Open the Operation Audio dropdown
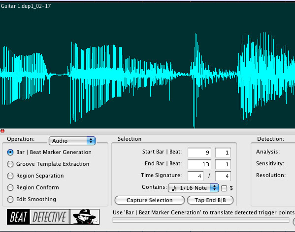Image resolution: width=295 pixels, height=232 pixels. point(72,141)
